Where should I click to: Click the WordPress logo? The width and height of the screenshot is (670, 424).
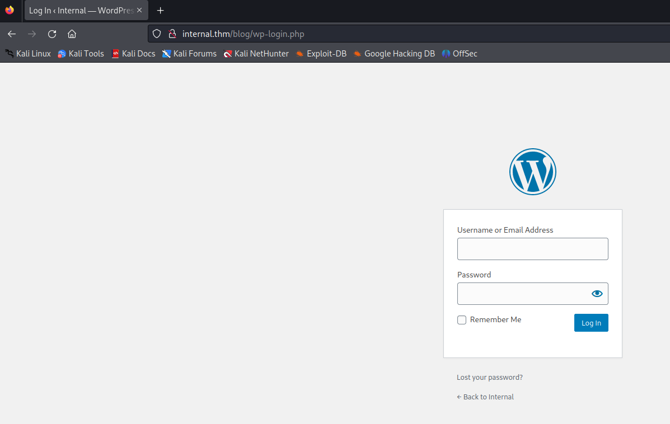click(532, 172)
